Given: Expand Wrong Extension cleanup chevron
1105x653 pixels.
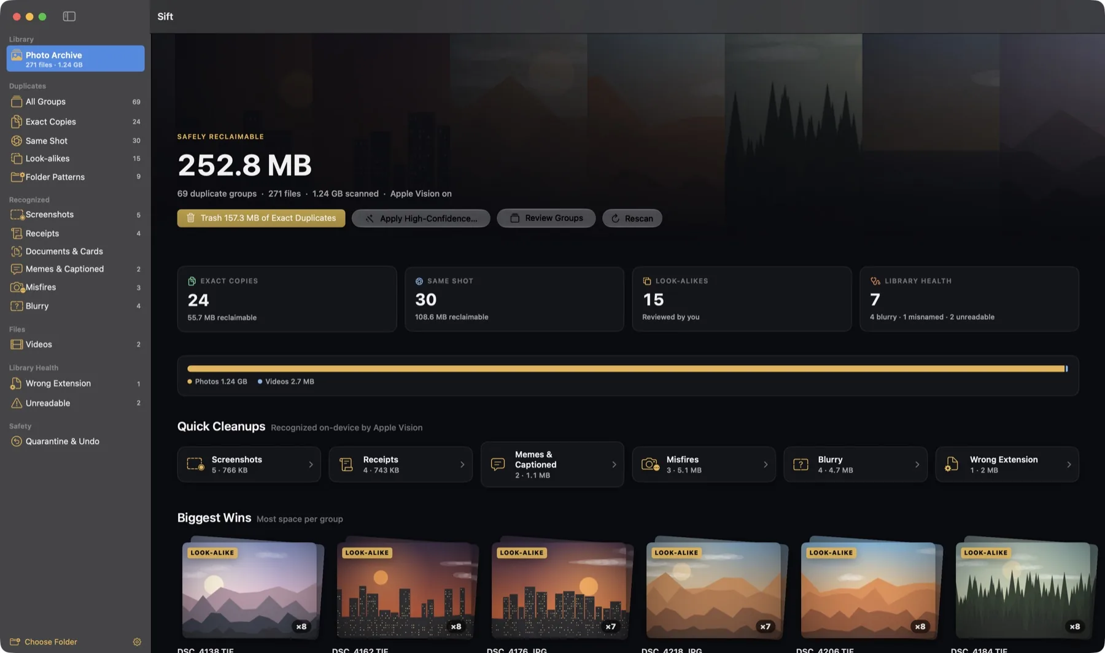Looking at the screenshot, I should (x=1069, y=465).
